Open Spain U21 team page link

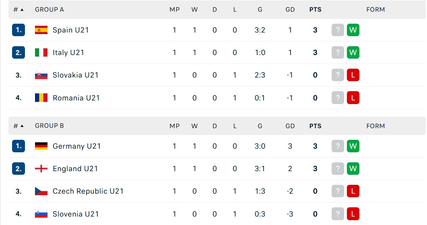[x=71, y=30]
